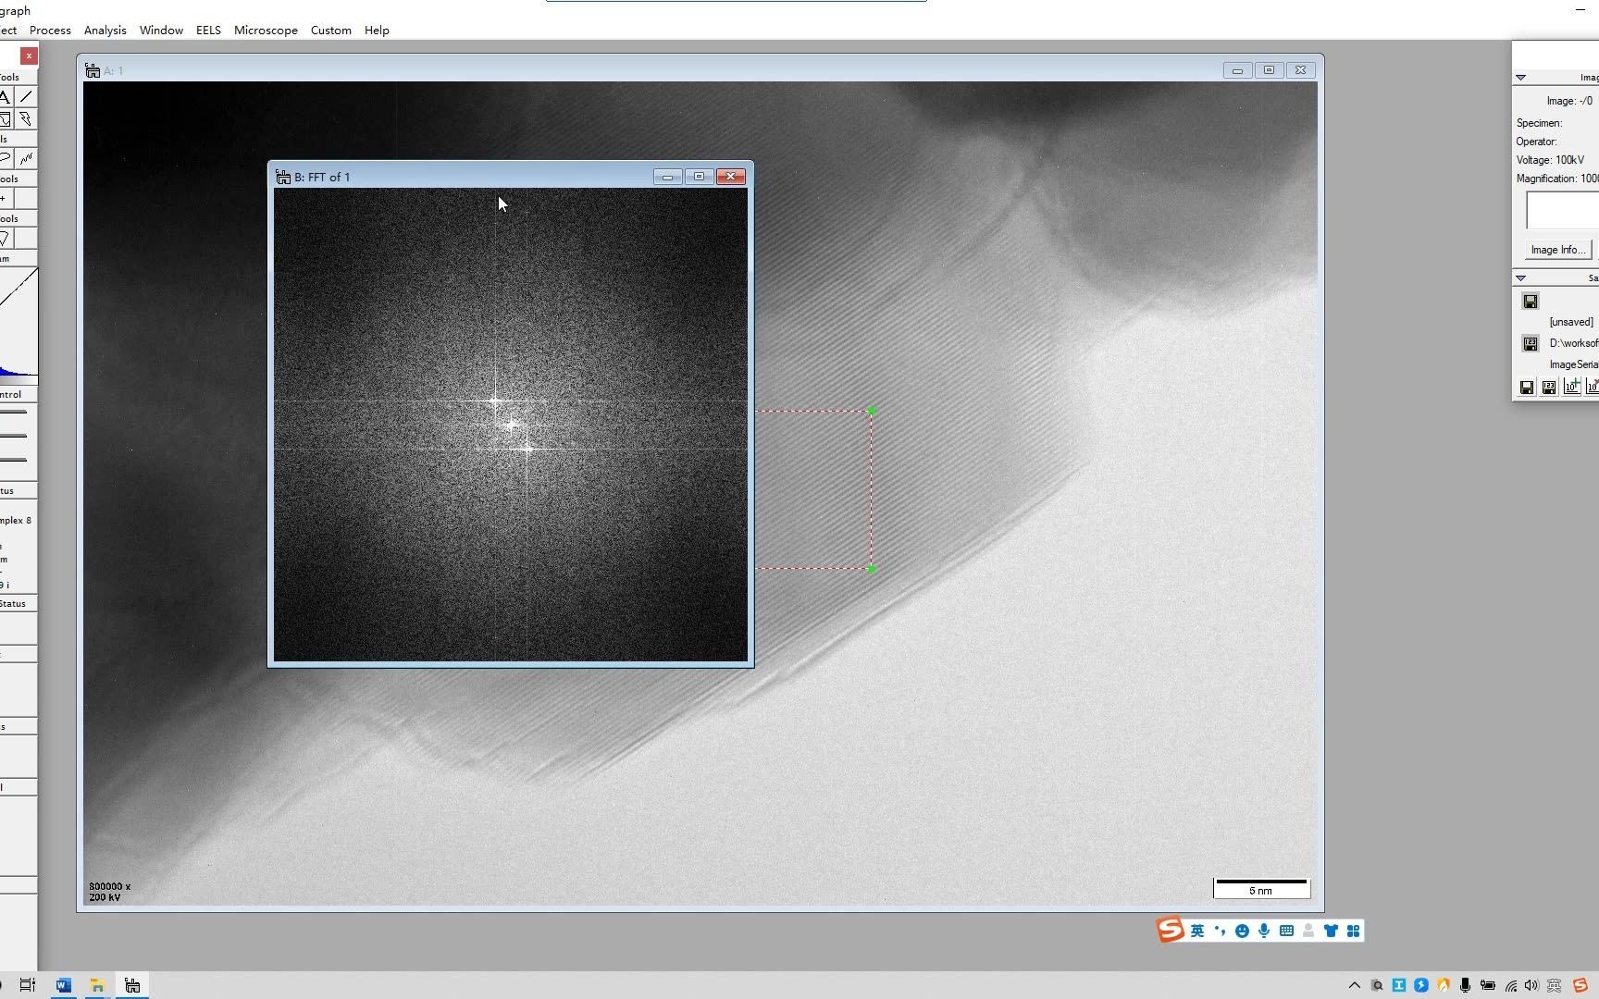Screen dimensions: 1599x999
Task: Open the Process menu
Action: pyautogui.click(x=49, y=30)
